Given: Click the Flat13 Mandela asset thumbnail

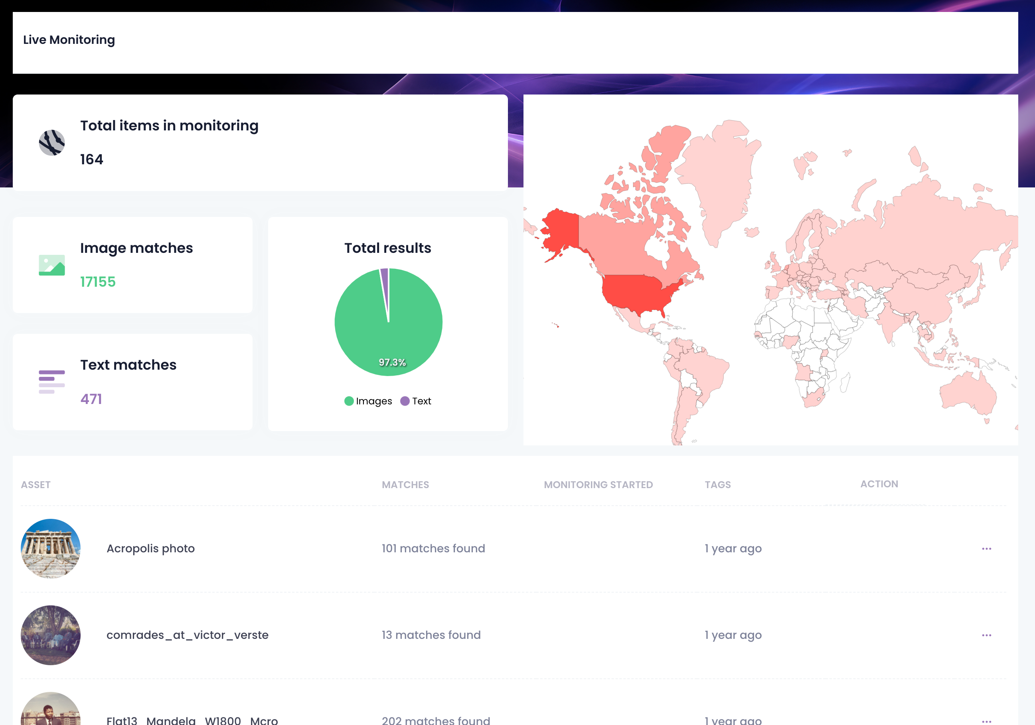Looking at the screenshot, I should (51, 712).
